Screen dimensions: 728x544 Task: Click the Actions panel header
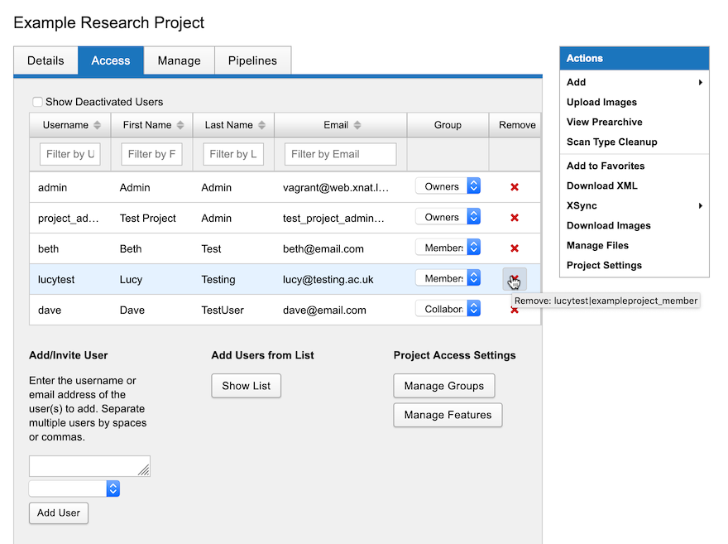click(x=635, y=58)
